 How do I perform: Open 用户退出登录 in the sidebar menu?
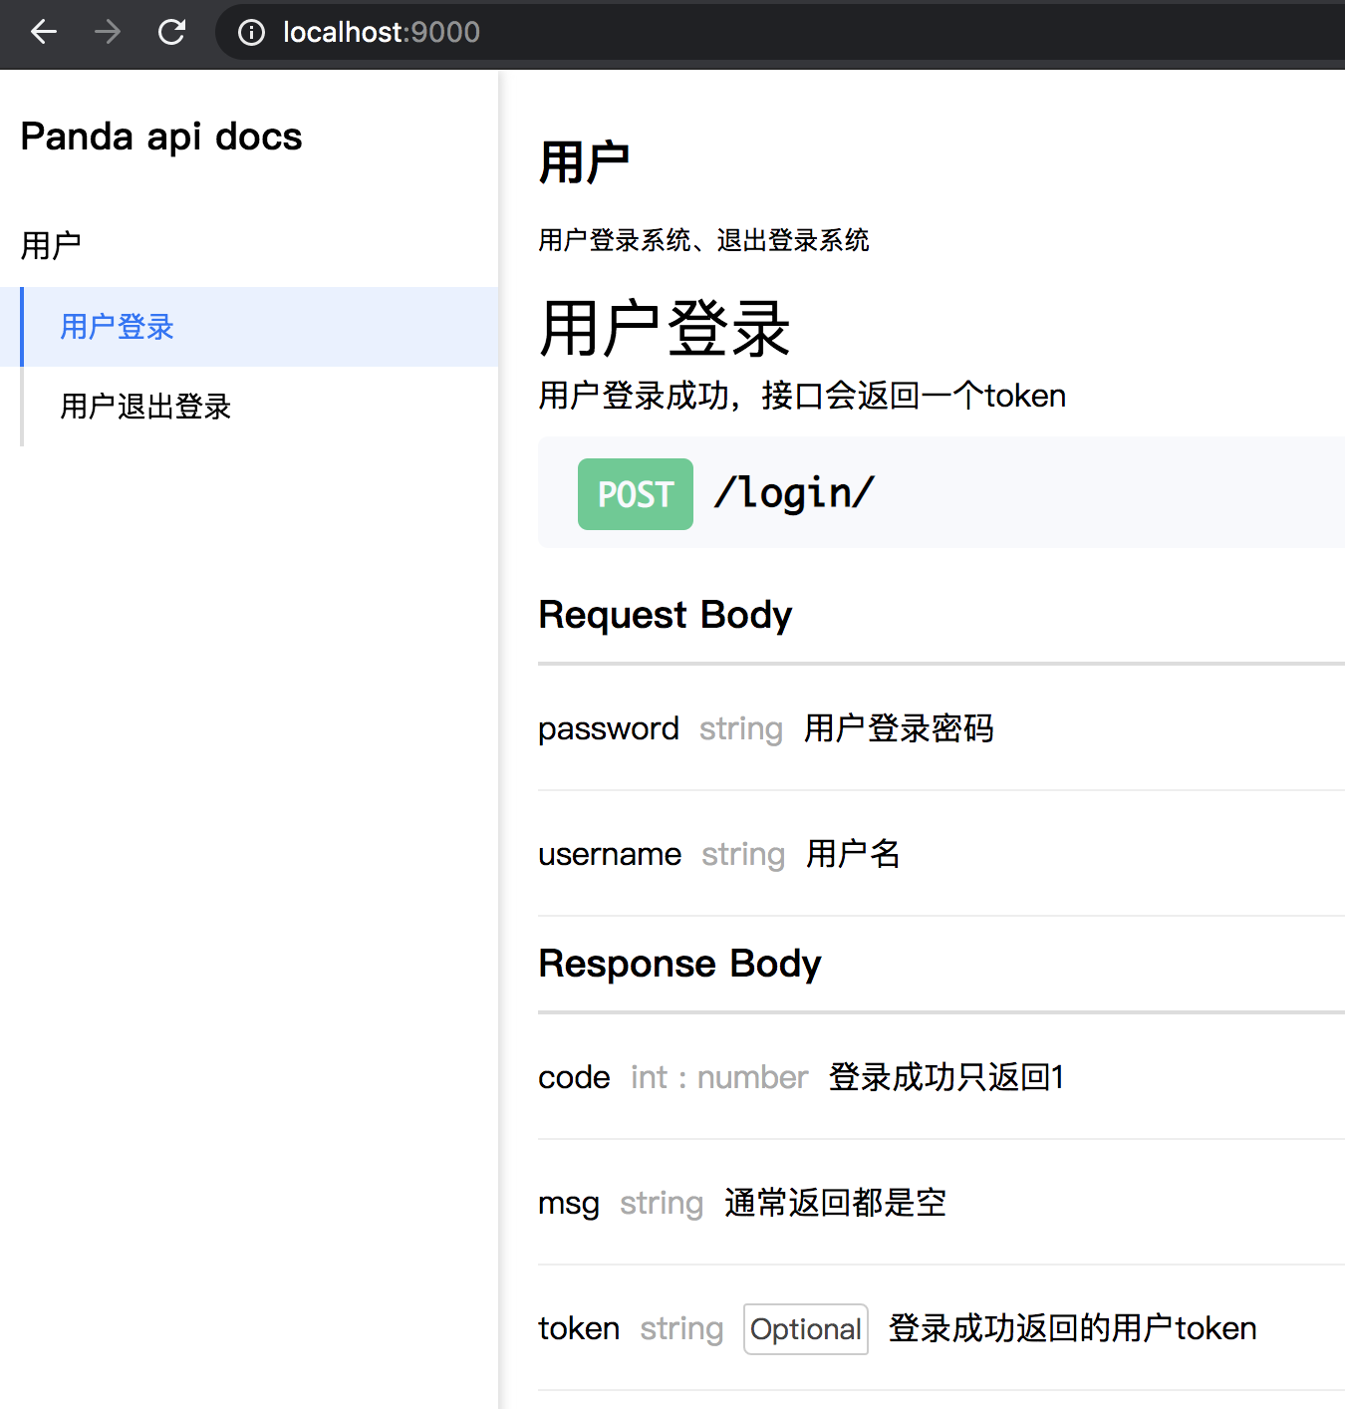tap(145, 407)
